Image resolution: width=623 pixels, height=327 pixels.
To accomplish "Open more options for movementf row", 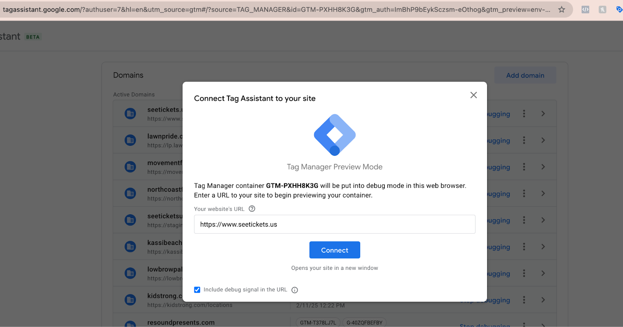I will [x=524, y=167].
